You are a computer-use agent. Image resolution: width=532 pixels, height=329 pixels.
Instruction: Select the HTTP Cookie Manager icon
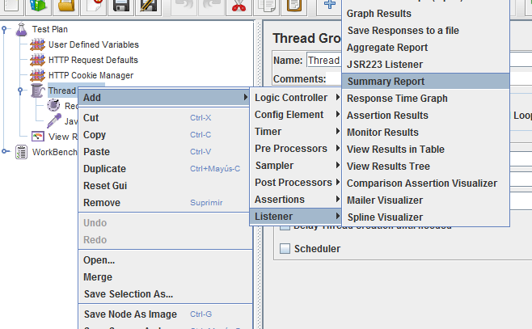point(37,75)
